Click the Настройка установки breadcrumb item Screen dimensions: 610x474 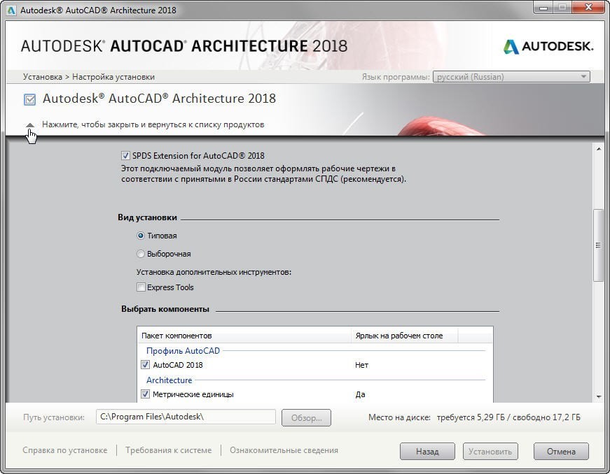coord(113,77)
